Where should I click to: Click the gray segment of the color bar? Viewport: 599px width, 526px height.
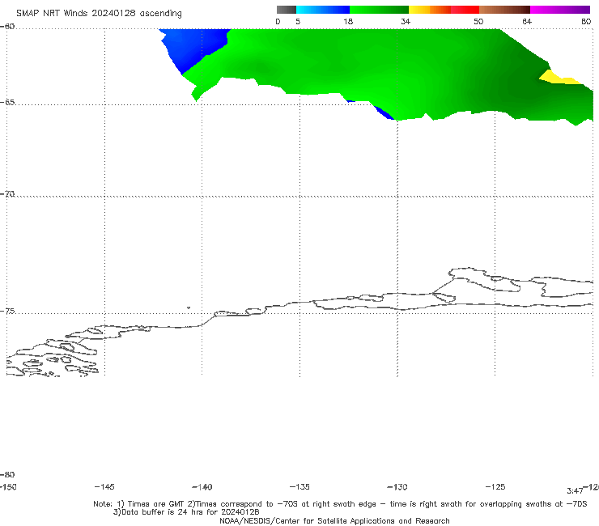pyautogui.click(x=287, y=10)
